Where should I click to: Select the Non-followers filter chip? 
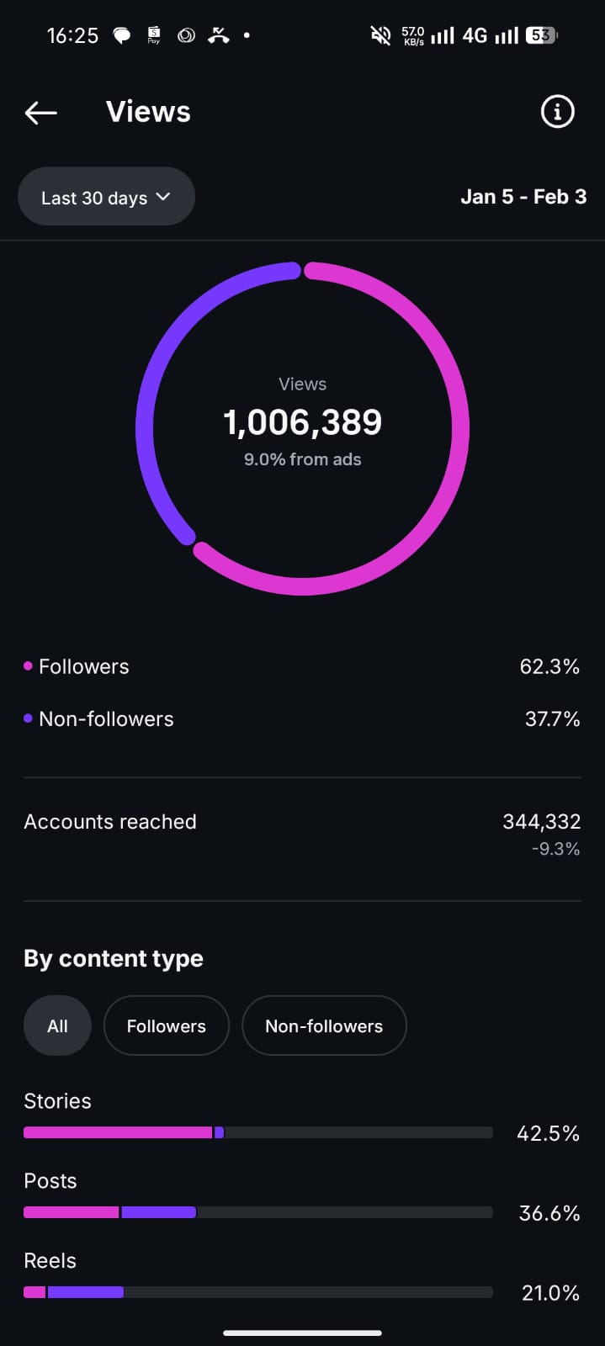click(324, 1025)
